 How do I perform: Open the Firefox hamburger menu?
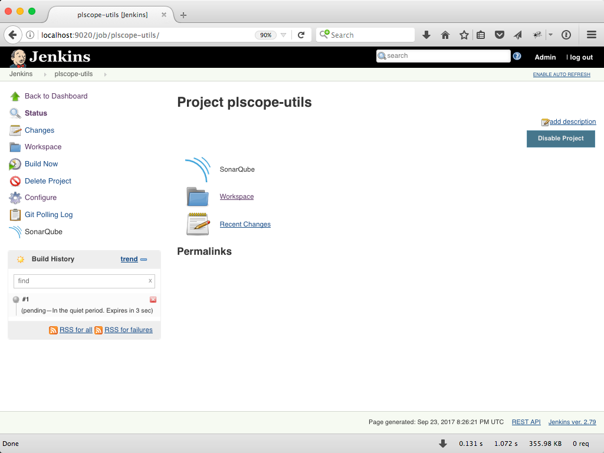[592, 35]
